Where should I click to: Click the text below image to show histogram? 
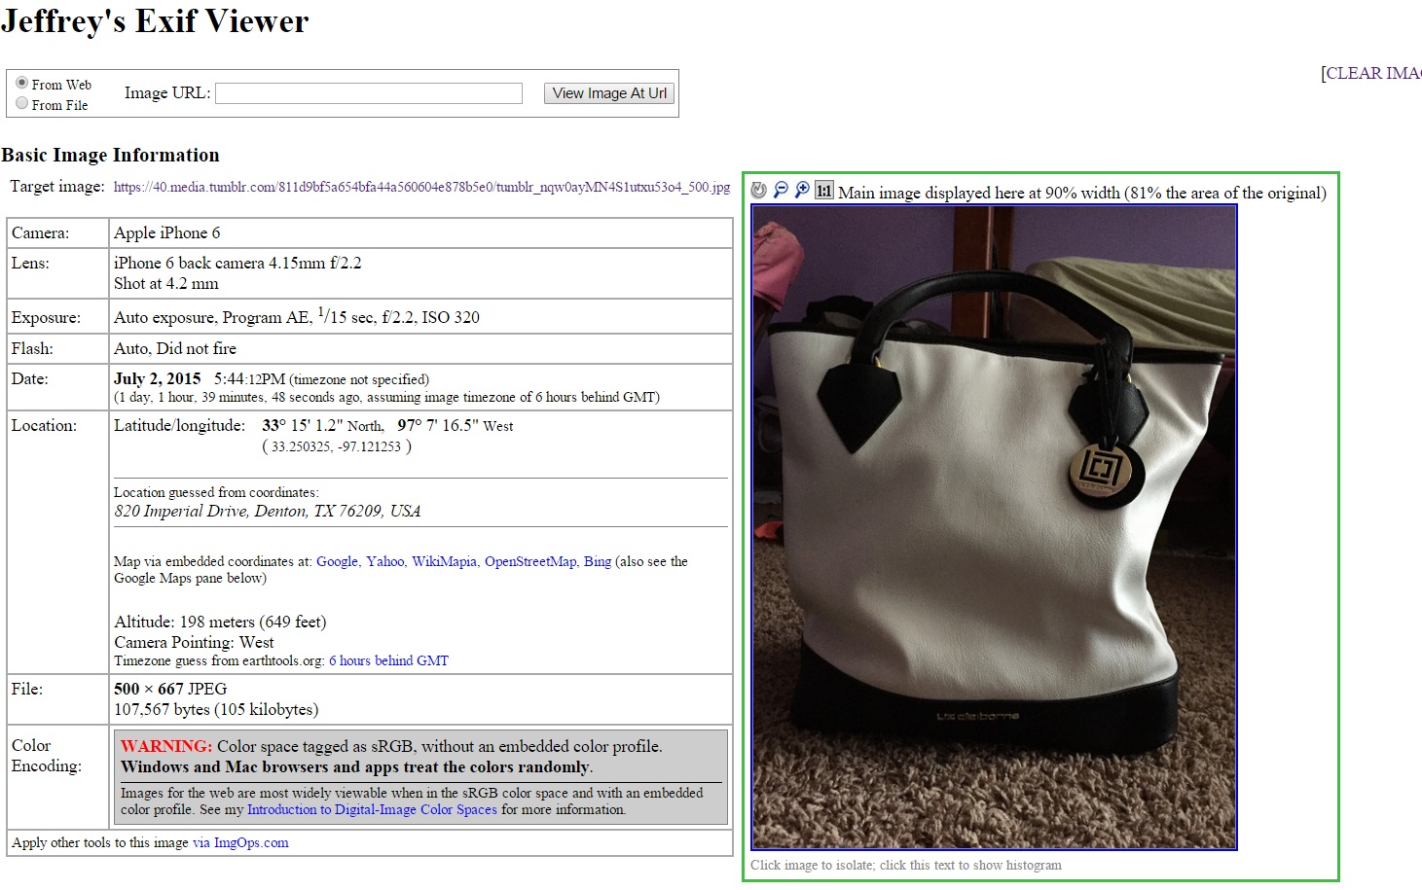[x=906, y=865]
